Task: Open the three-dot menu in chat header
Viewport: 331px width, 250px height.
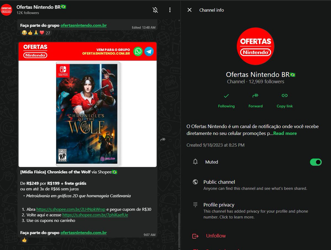Action: [170, 10]
